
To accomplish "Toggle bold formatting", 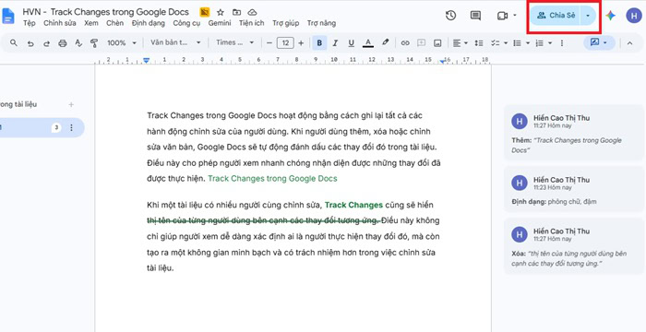I will (319, 42).
